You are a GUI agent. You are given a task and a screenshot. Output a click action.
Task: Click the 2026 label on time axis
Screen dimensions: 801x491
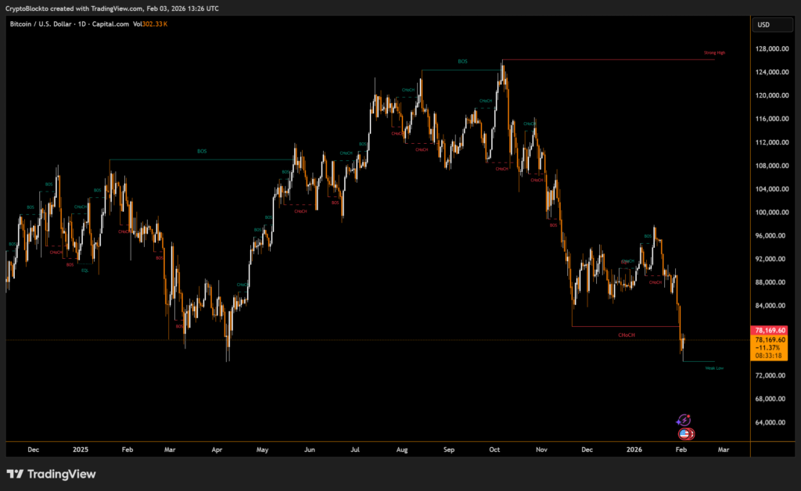tap(634, 450)
